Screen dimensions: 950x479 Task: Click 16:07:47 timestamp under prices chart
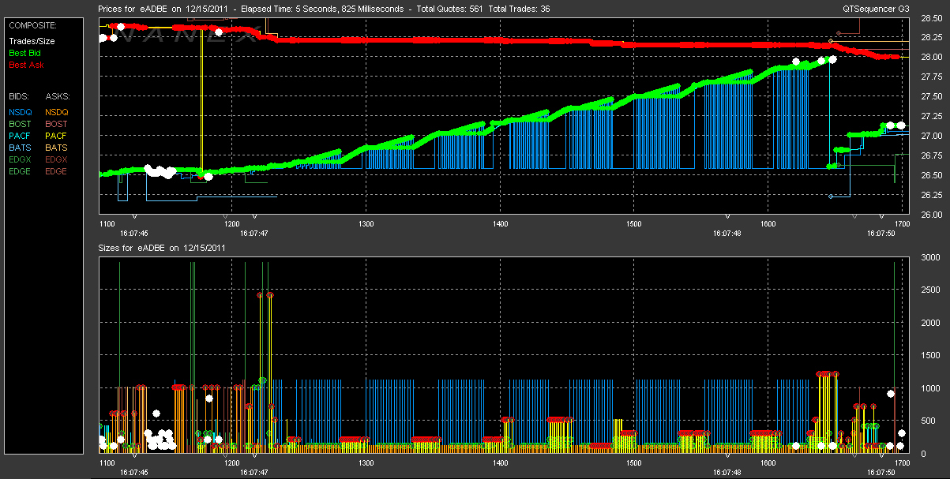point(254,234)
